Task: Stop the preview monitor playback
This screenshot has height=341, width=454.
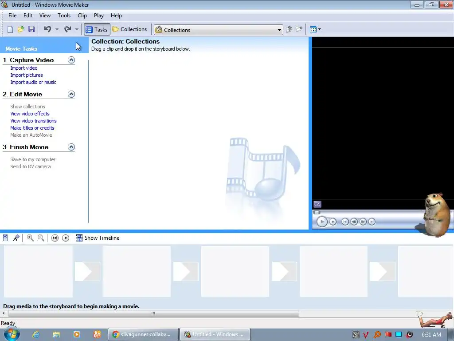Action: coord(333,222)
